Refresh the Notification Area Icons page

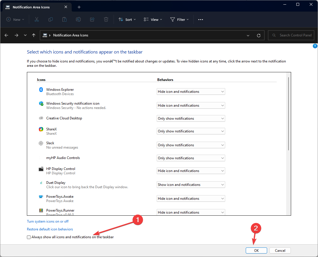[x=259, y=35]
